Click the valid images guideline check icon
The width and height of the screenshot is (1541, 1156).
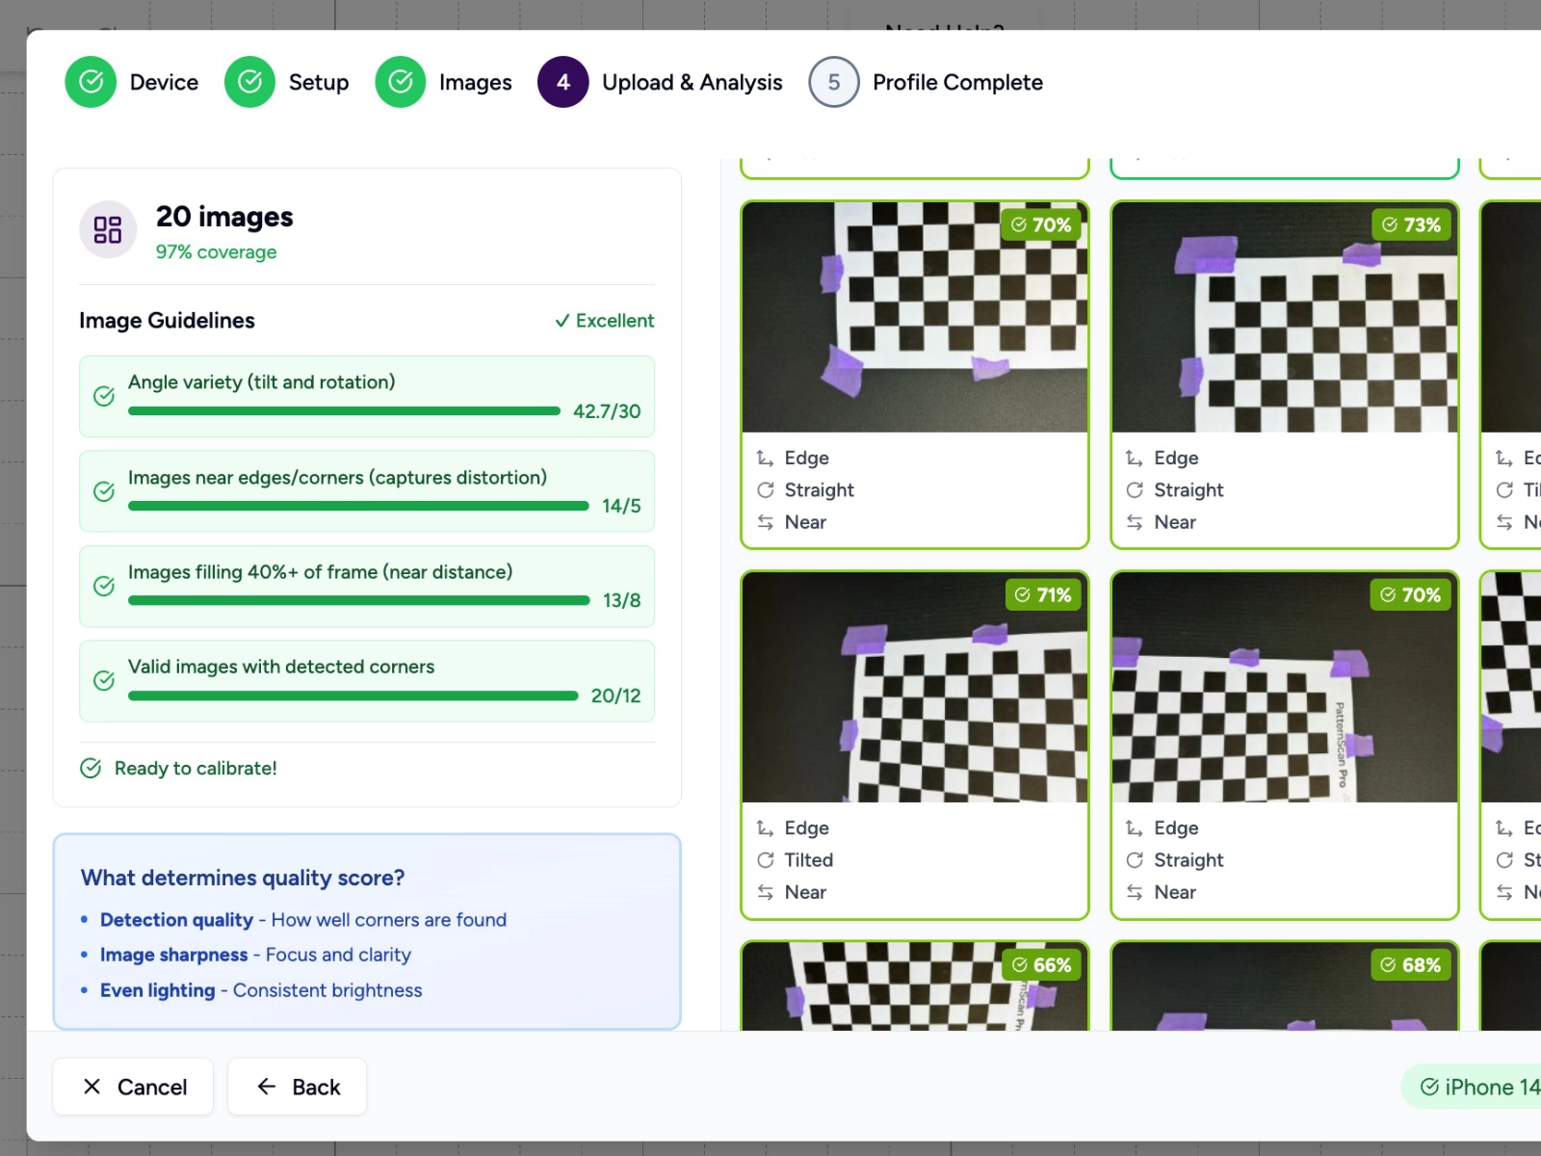click(x=104, y=681)
